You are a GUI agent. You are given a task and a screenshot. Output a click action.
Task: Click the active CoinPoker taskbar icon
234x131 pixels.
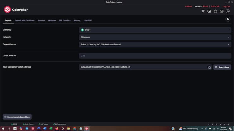click(87, 128)
